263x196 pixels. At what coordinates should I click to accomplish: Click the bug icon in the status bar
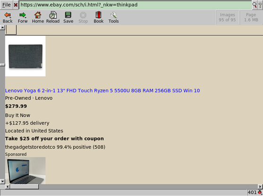coord(260,192)
